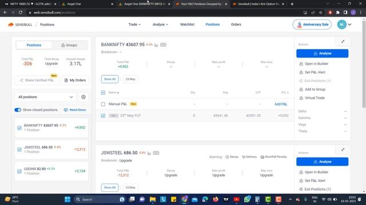Show hidden system tray icons

[x=290, y=199]
